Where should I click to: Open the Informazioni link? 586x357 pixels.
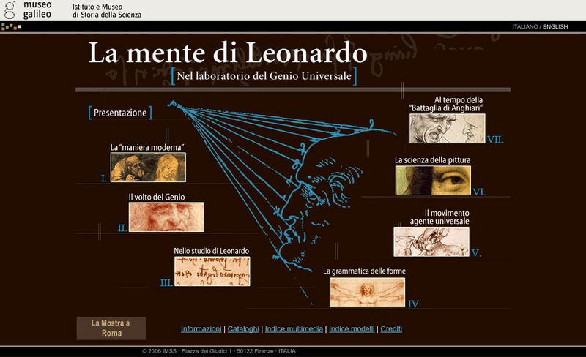(x=201, y=329)
